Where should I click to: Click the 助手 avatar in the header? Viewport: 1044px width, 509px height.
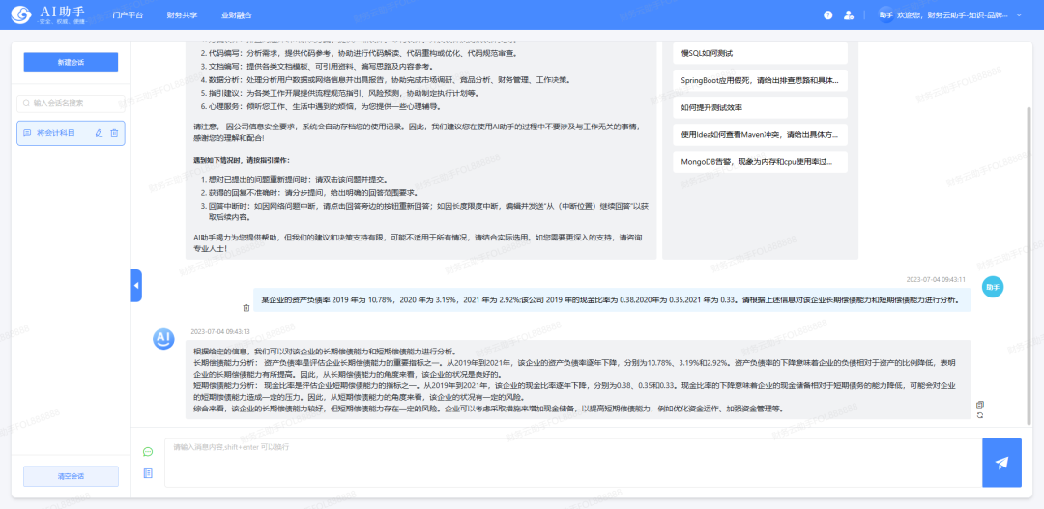pos(885,14)
